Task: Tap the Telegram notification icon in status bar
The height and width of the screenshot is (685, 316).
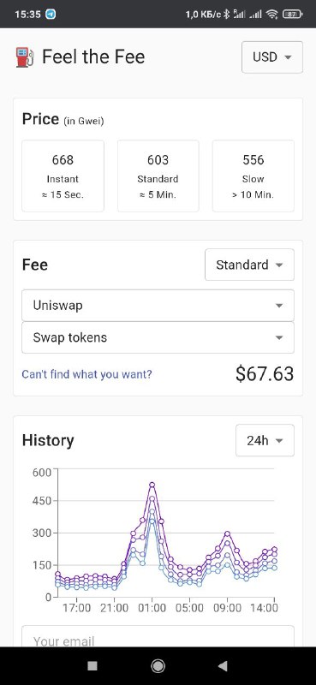Action: 51,14
